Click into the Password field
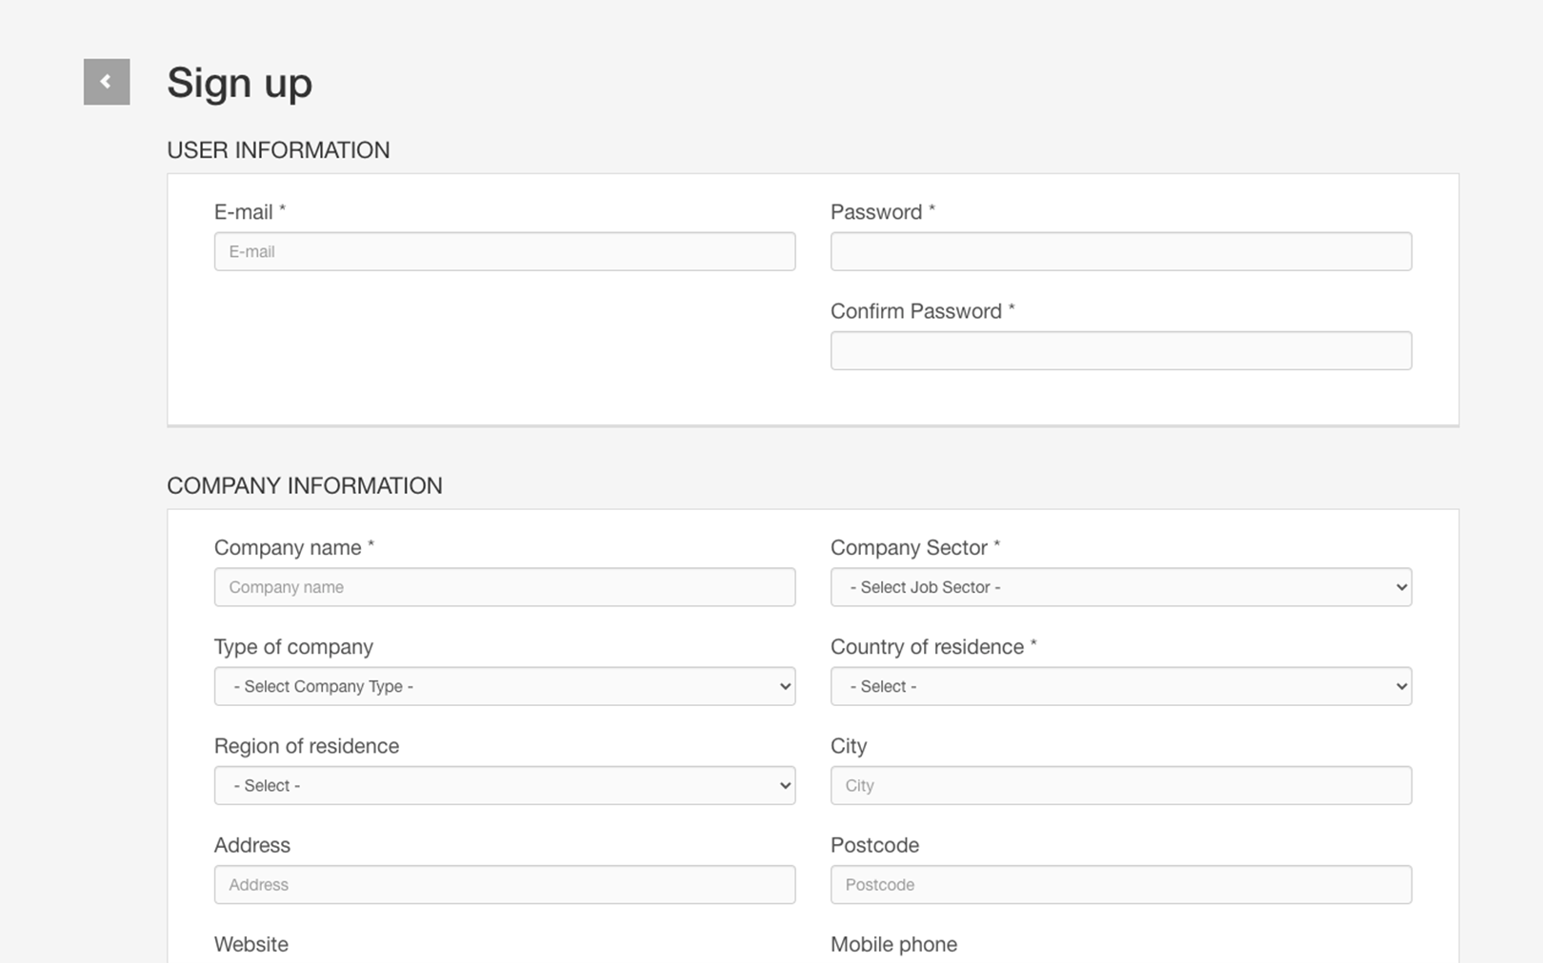1543x963 pixels. tap(1121, 251)
